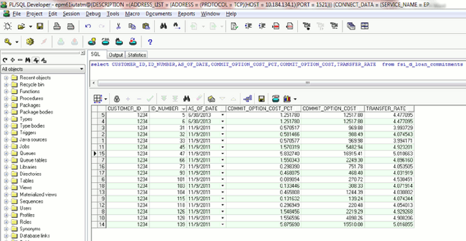This screenshot has height=241, width=466.
Task: Click the COMMIT_OPTION_COST column header
Action: click(x=333, y=109)
